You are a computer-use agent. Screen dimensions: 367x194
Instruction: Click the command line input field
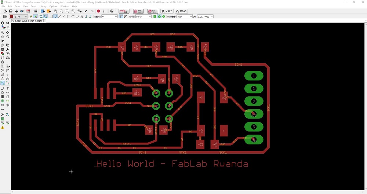coord(205,21)
